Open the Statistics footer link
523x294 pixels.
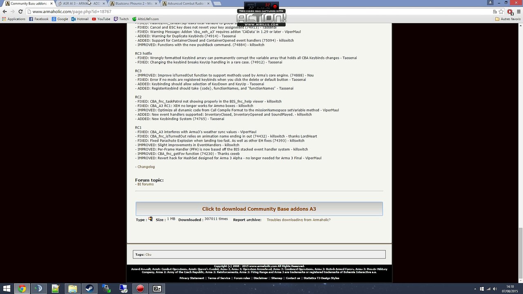(310, 278)
